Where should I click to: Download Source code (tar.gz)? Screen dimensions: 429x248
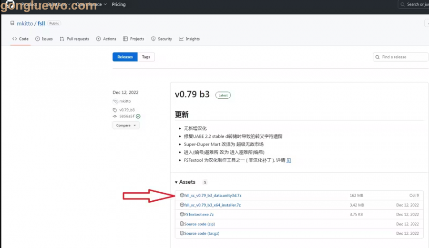(x=202, y=234)
